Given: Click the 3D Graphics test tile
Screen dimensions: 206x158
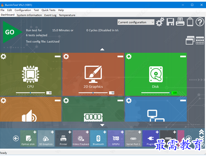Looking at the screenshot, I should tap(46, 139).
